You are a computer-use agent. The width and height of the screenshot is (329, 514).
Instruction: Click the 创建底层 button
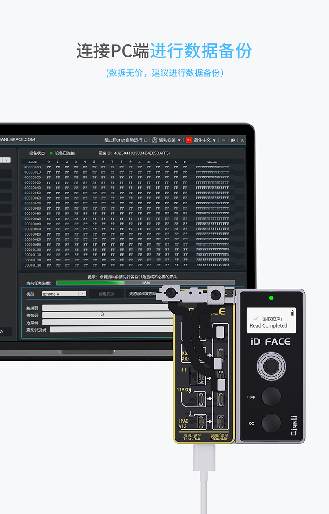[x=106, y=294]
